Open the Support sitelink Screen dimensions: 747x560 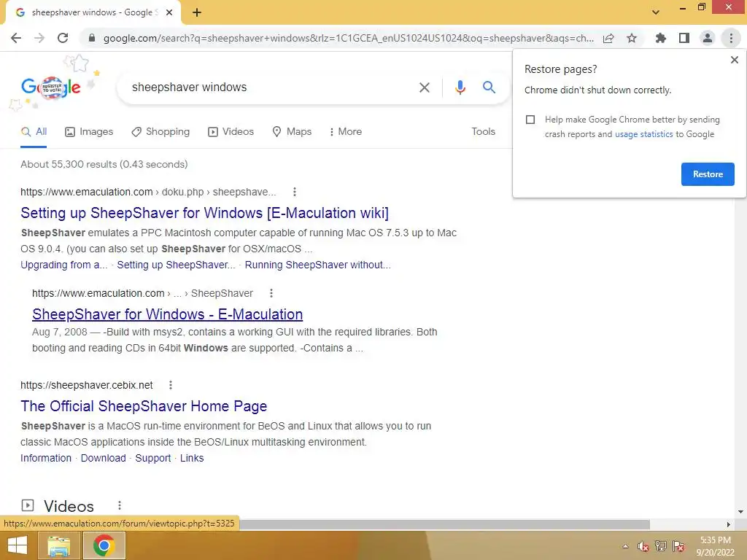153,458
